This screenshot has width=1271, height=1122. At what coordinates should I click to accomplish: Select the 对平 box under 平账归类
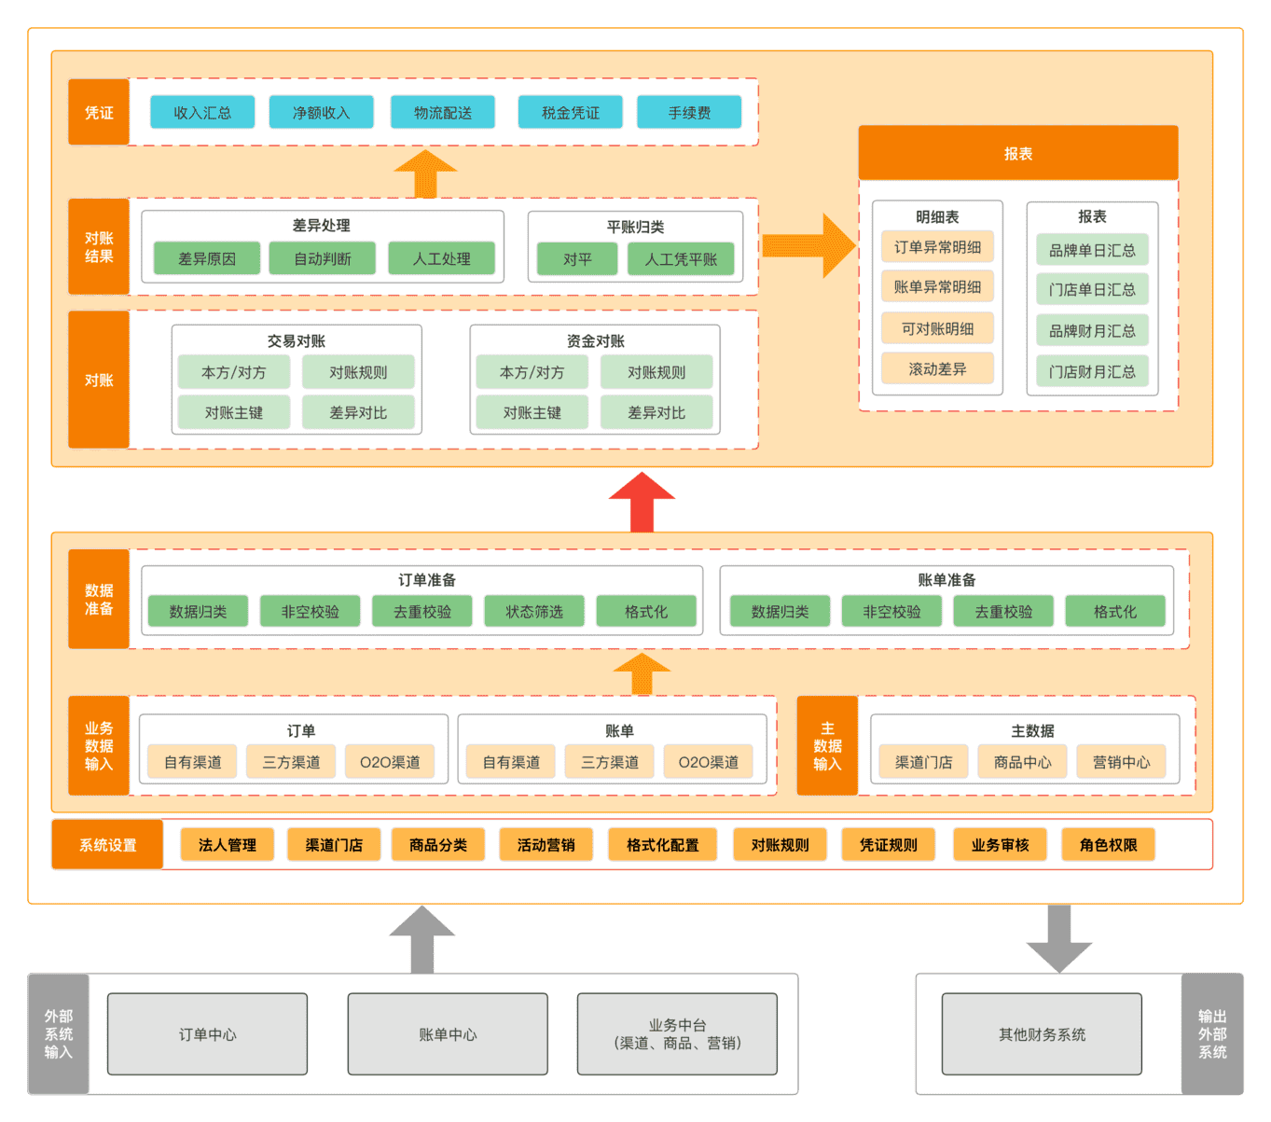pos(577,258)
